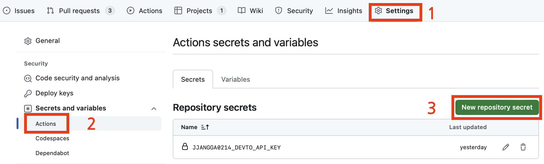Select the Secrets tab
This screenshot has height=164, width=544.
[193, 79]
